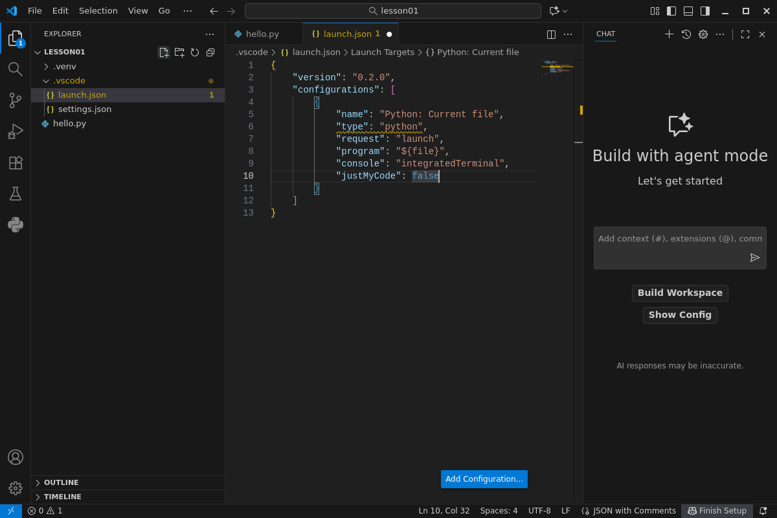The height and width of the screenshot is (518, 777).
Task: Switch to the hello.py tab
Action: [x=262, y=34]
